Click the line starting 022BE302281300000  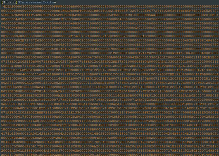(110, 87)
